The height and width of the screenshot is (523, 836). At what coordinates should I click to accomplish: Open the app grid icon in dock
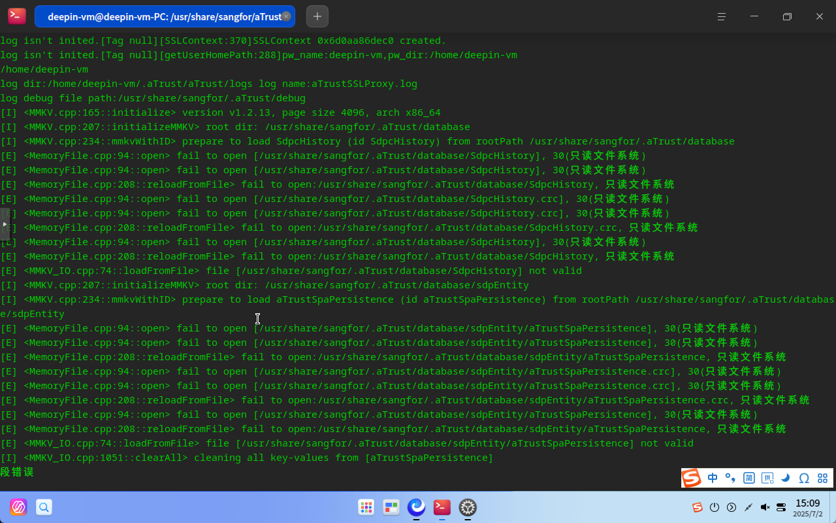coord(366,507)
